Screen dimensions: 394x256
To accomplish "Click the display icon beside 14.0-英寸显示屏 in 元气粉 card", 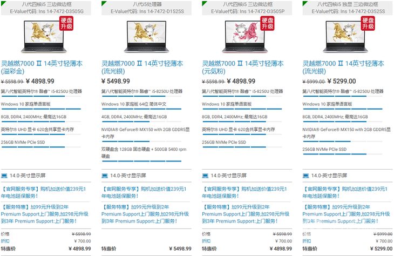I will (x=205, y=176).
